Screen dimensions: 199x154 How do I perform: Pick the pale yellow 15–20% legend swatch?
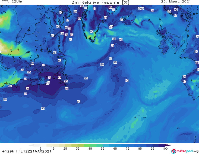point(56,145)
